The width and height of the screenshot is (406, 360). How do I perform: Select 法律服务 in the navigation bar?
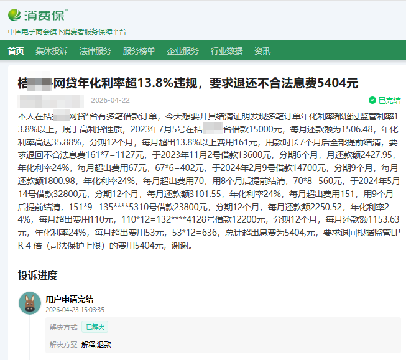(95, 51)
